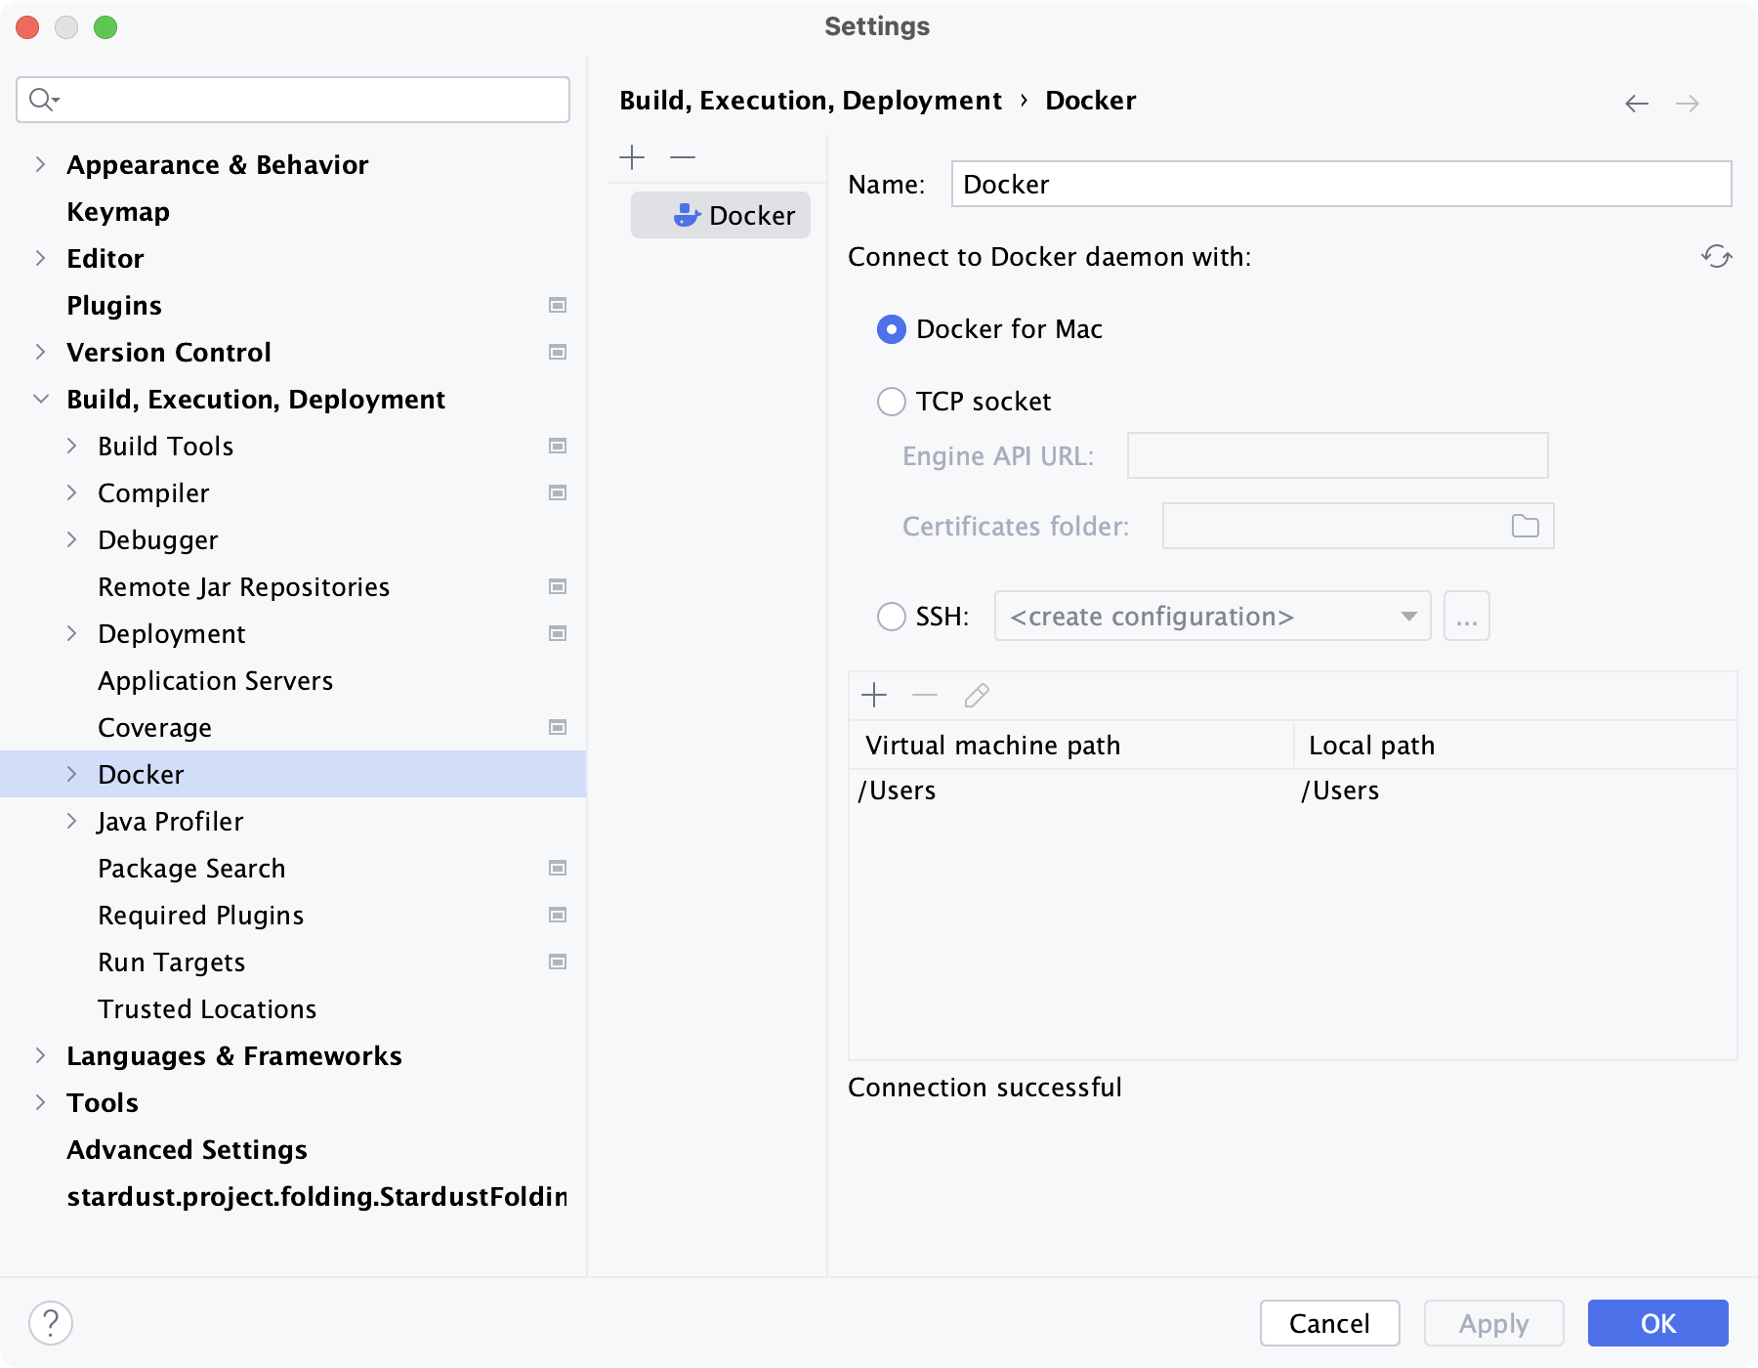Image resolution: width=1758 pixels, height=1368 pixels.
Task: Open Keymap settings page
Action: 118,212
